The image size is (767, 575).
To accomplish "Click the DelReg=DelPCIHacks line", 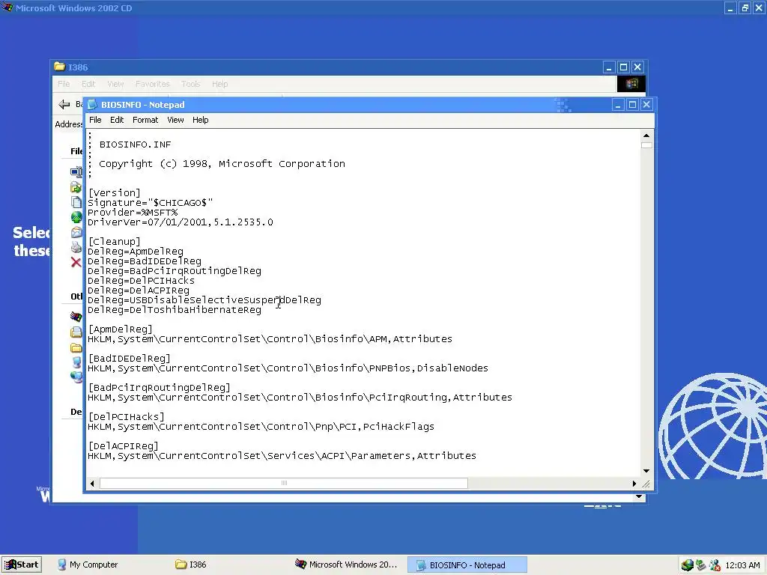I will [142, 281].
